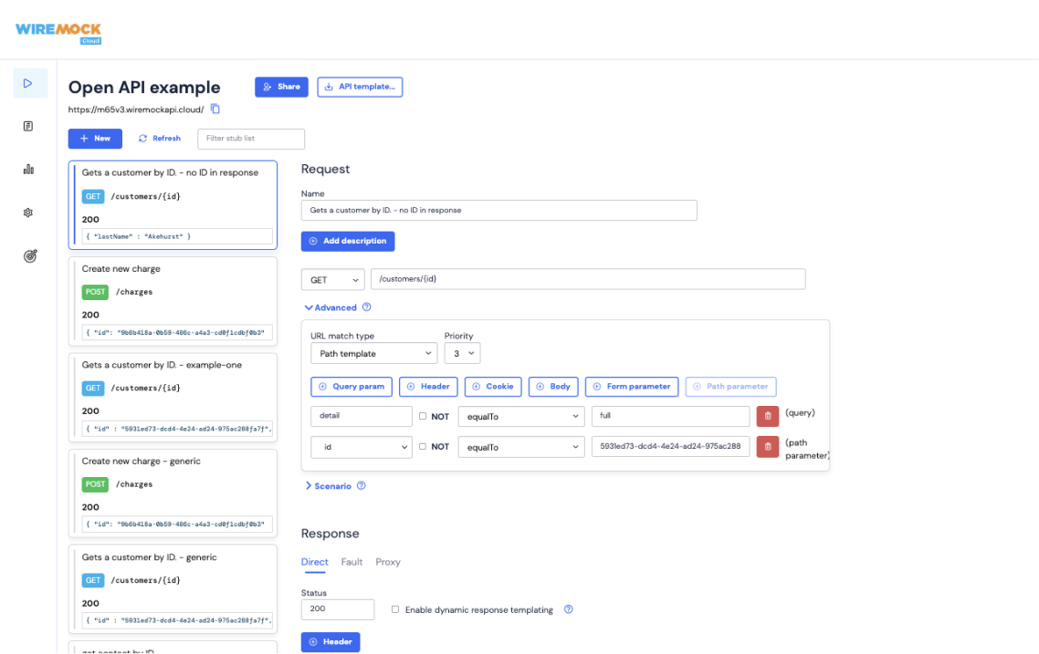Collapse the Advanced request section
Screen dimensions: 1039x654
tap(333, 307)
